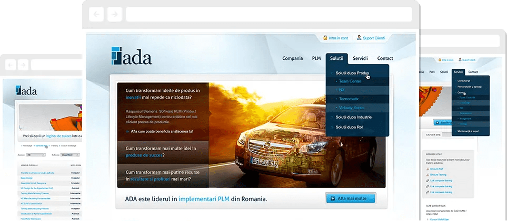The image size is (507, 221).
Task: Click PLM in the right window's menu
Action: pyautogui.click(x=432, y=72)
